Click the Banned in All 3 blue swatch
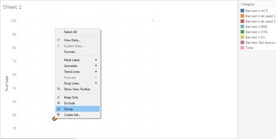Image resolution: width=276 pixels, height=139 pixels. click(x=242, y=11)
